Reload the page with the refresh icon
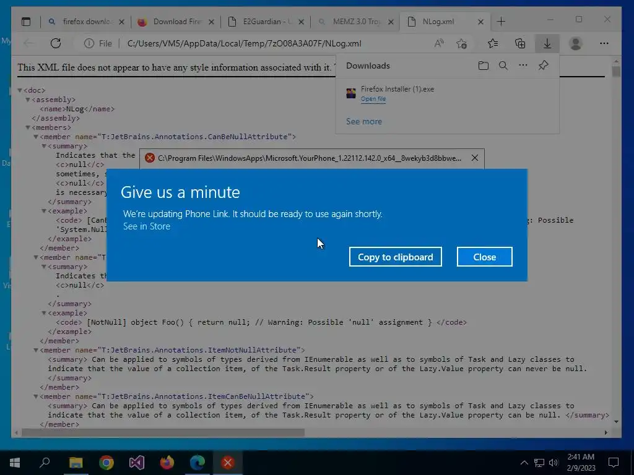The width and height of the screenshot is (634, 475). (56, 44)
